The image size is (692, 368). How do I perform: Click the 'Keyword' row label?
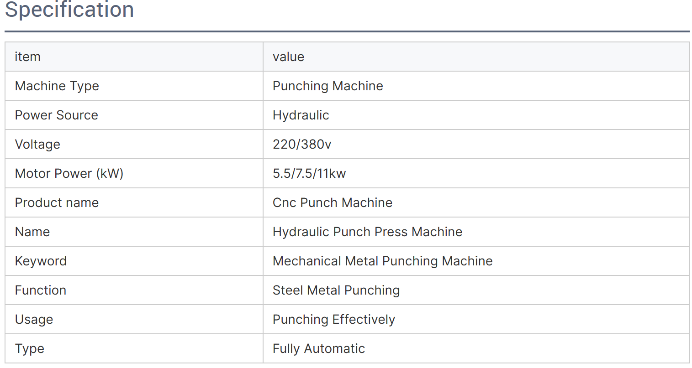pyautogui.click(x=41, y=261)
